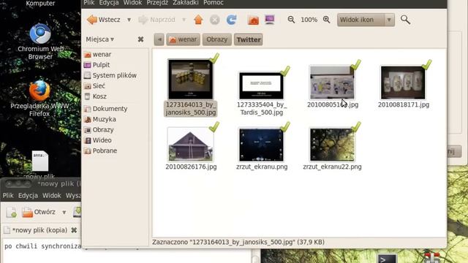Open Wideo in the sidebar
Viewport: 468px width, 263px height.
(98, 140)
